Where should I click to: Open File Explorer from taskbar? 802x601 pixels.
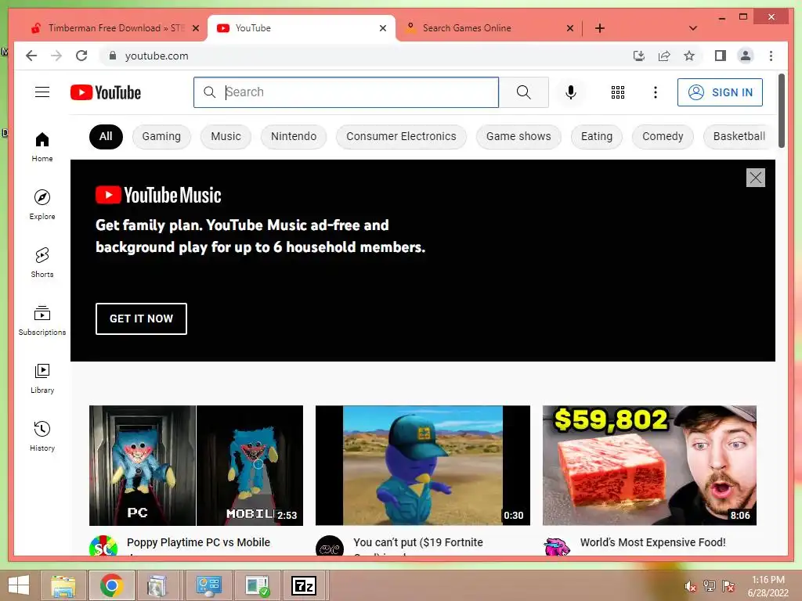coord(63,585)
